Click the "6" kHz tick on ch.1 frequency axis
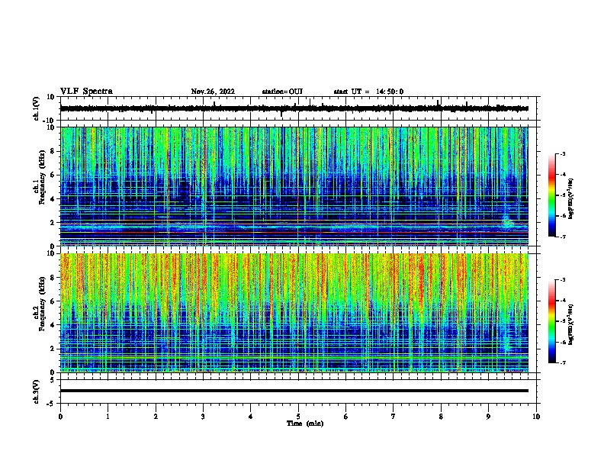Image resolution: width=604 pixels, height=467 pixels. tap(53, 175)
